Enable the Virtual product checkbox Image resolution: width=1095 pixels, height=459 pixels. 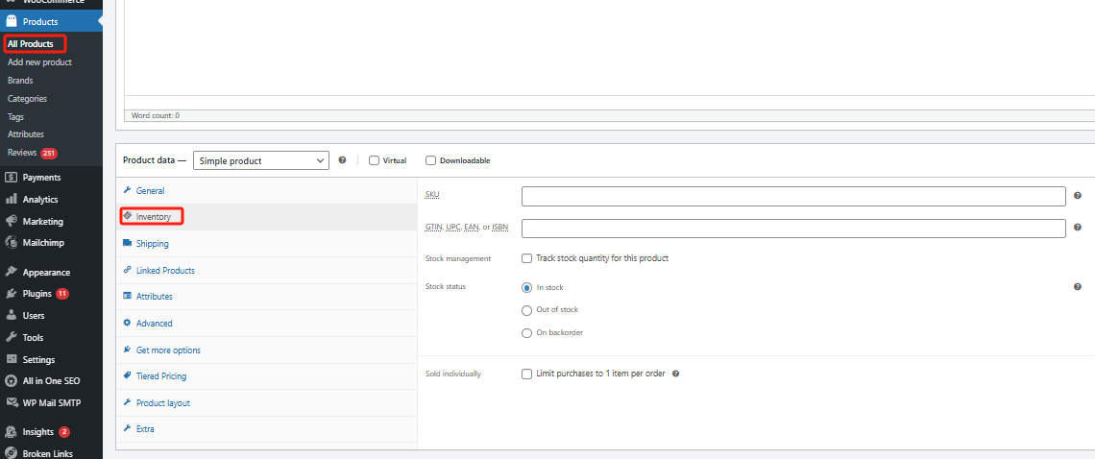pyautogui.click(x=375, y=160)
